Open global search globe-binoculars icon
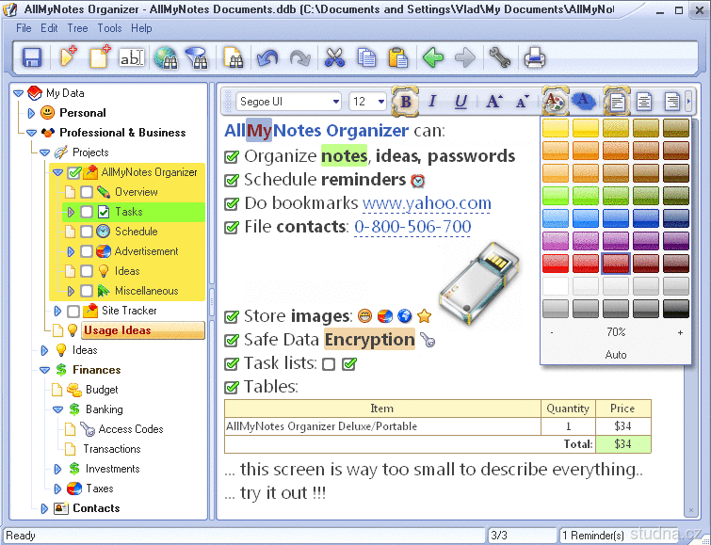Viewport: 711px width, 545px height. pos(166,58)
